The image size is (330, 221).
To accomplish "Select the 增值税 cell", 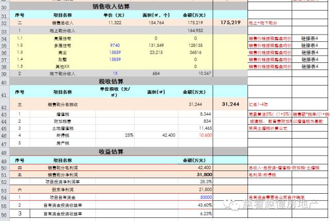I will [x=62, y=114].
